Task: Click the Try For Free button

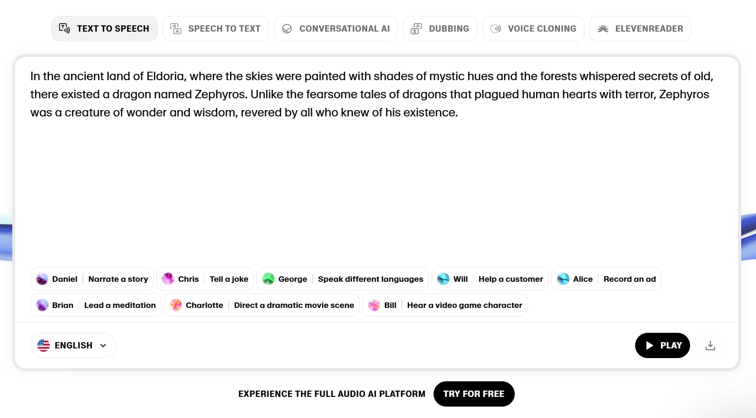Action: pos(474,394)
